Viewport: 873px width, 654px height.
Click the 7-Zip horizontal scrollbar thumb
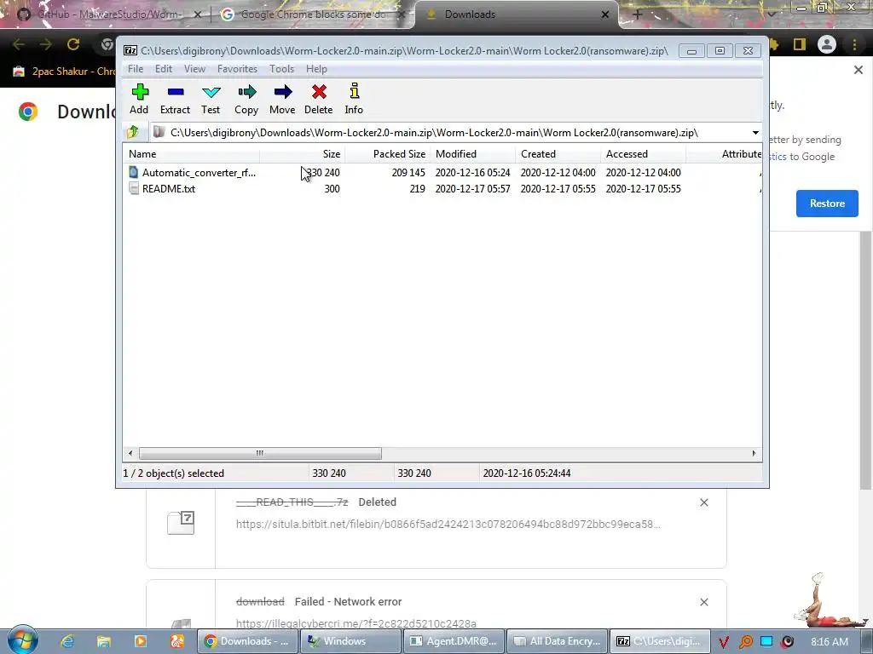point(260,453)
